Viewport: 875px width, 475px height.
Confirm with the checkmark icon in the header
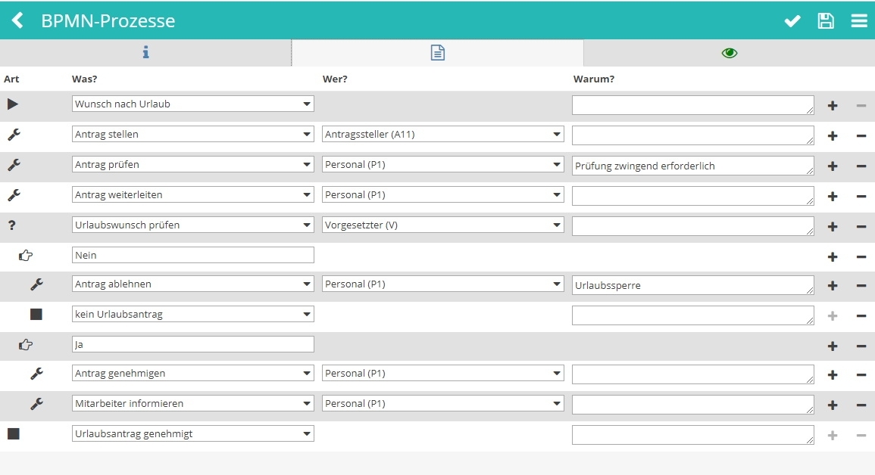792,21
